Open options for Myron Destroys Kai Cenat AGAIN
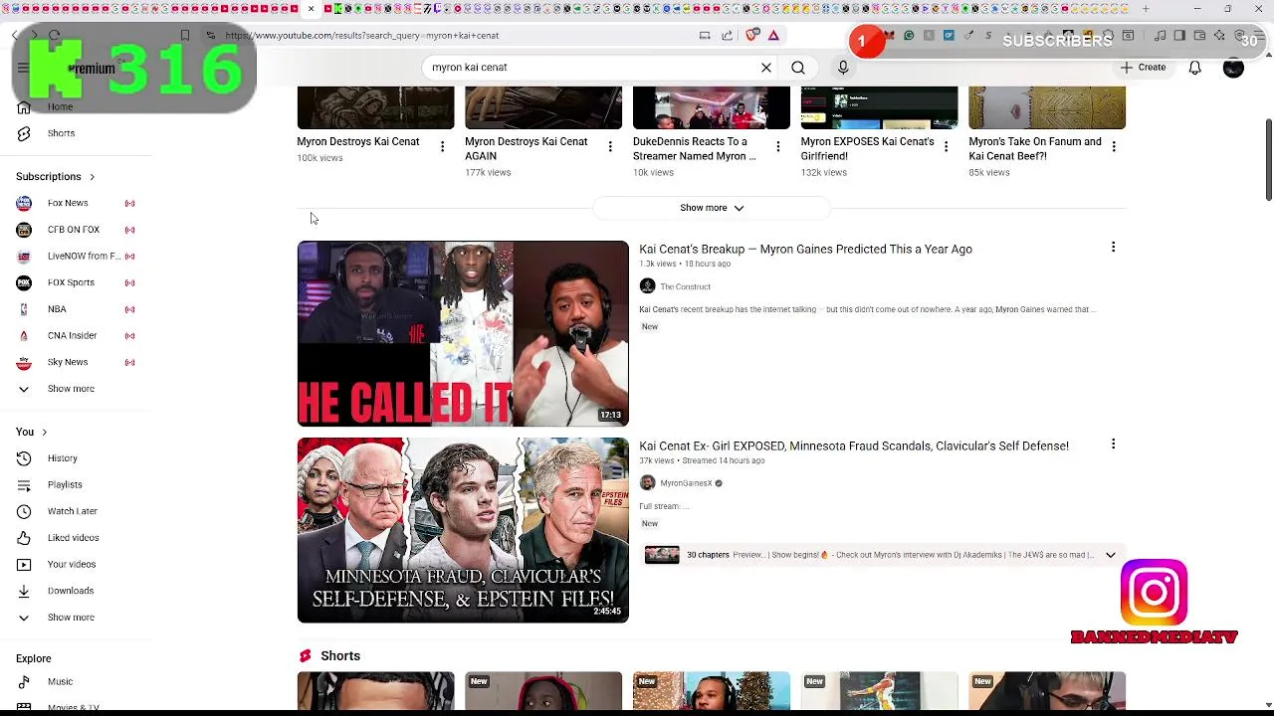The width and height of the screenshot is (1274, 716). pyautogui.click(x=610, y=147)
